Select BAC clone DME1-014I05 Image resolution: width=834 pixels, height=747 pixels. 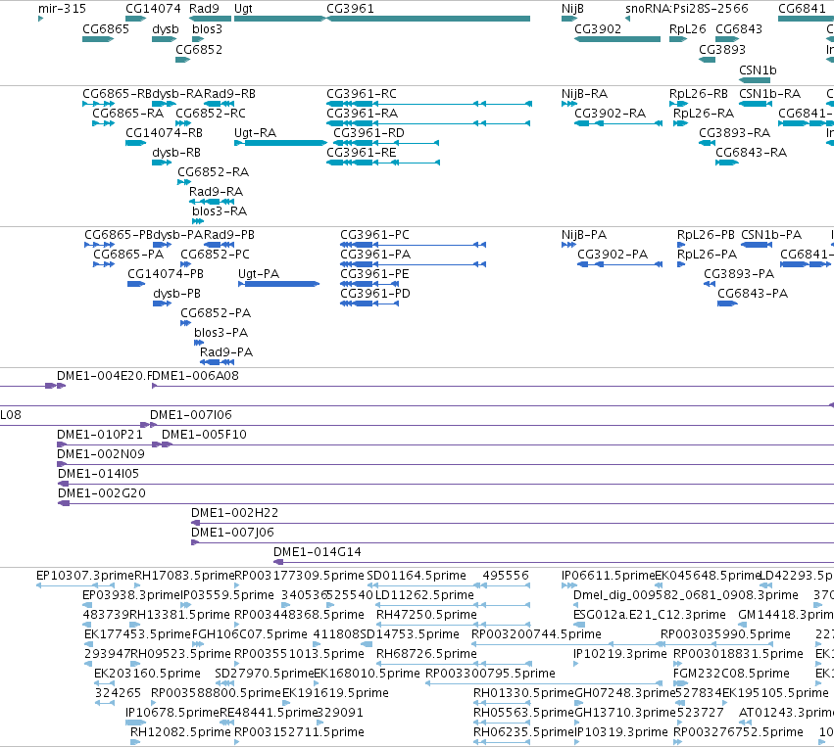tap(446, 484)
